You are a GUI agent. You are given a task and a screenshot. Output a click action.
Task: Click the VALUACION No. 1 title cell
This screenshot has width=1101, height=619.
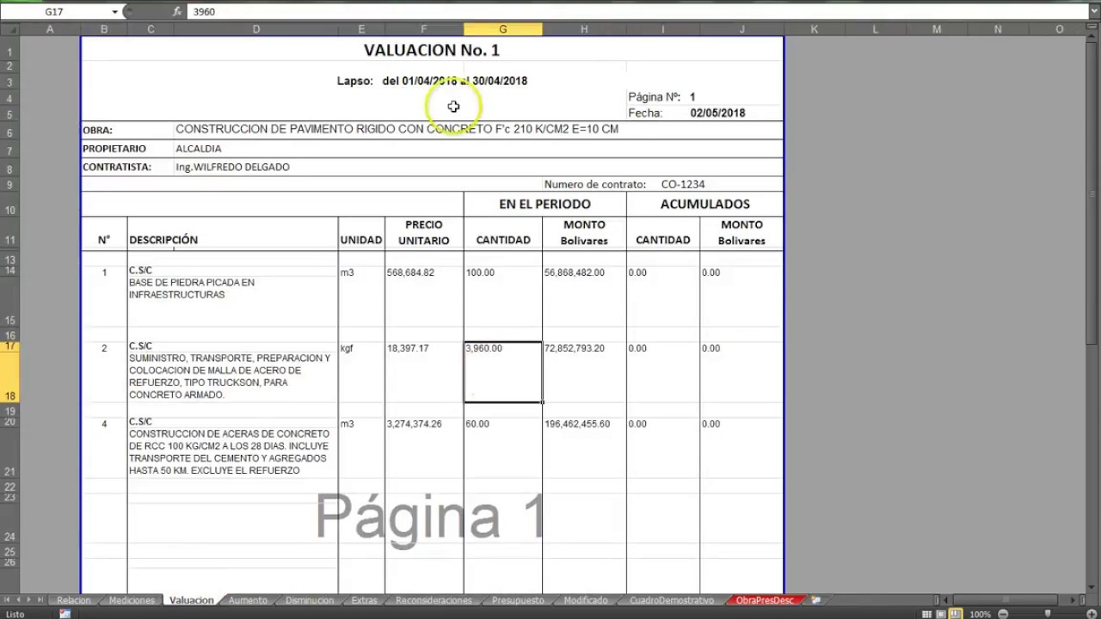(x=432, y=50)
